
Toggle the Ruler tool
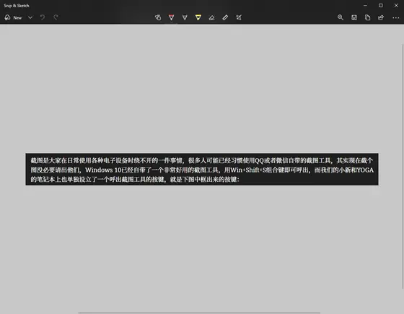(x=225, y=17)
